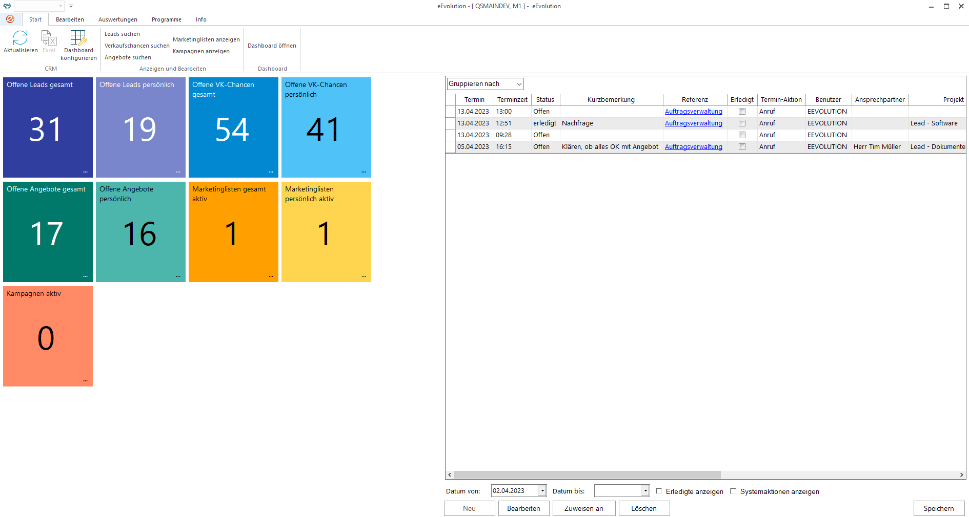
Task: Click the Excel export icon
Action: tap(49, 38)
